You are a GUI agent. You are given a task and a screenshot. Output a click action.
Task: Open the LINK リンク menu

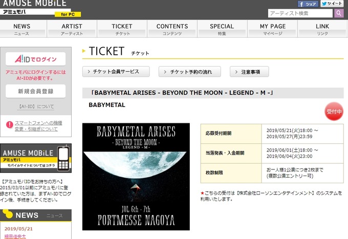pos(322,29)
